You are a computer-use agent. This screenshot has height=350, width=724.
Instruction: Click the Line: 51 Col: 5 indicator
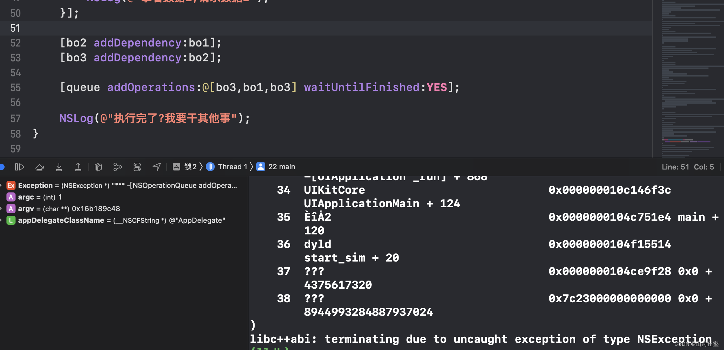click(688, 167)
